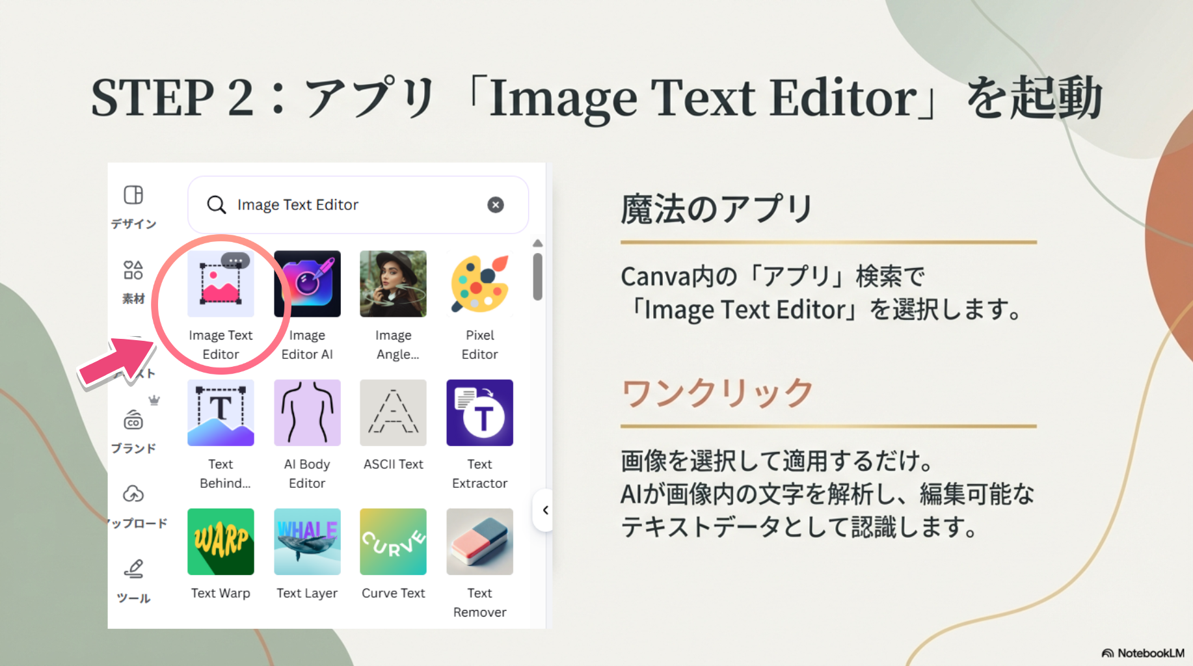Click the Image Angle app thumbnail

393,284
